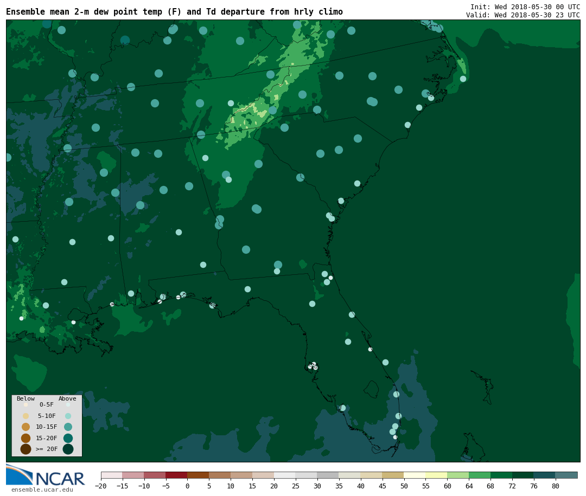Click the Above 0-5F legend dot
586x496 pixels.
coord(68,405)
